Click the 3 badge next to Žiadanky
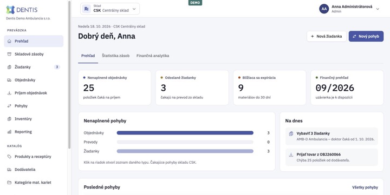The width and height of the screenshot is (390, 195). [x=57, y=67]
